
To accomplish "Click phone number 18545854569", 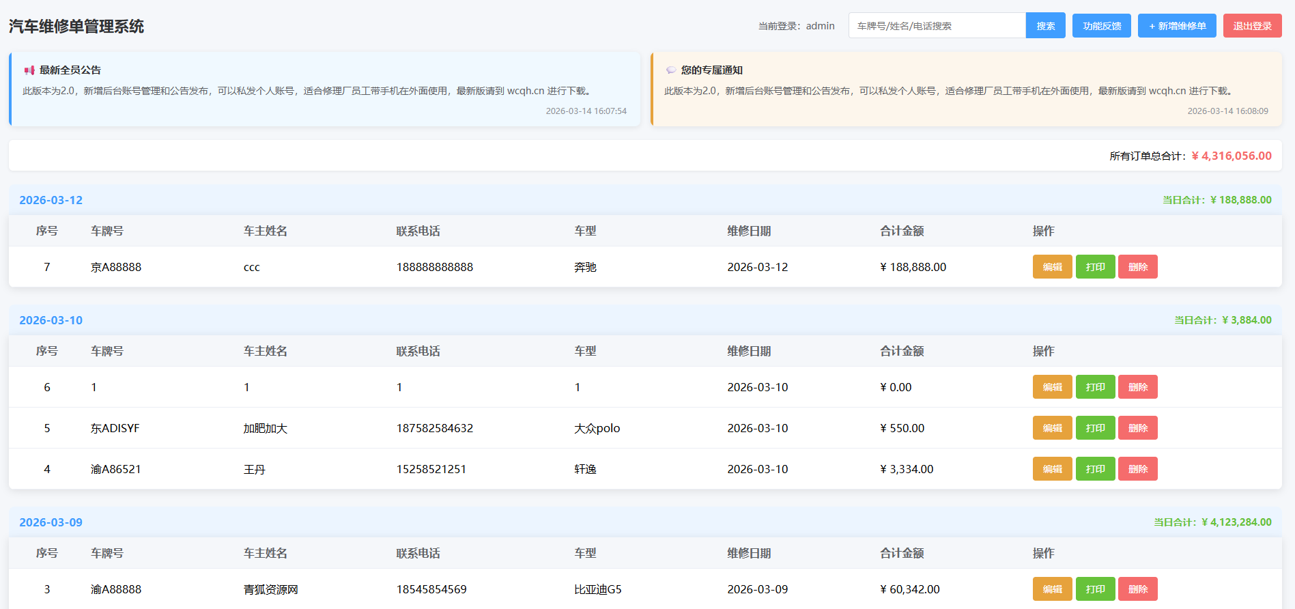I will (431, 589).
